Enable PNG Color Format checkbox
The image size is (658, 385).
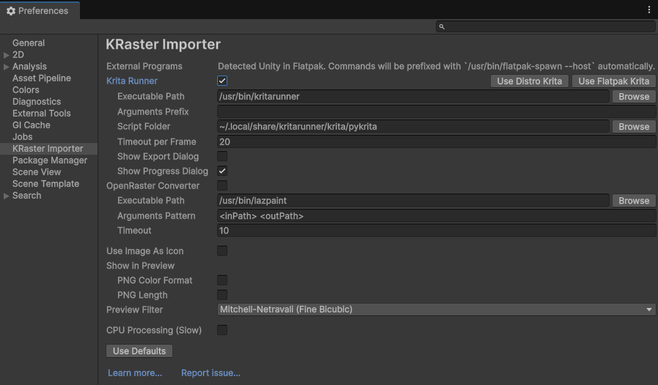(x=222, y=280)
